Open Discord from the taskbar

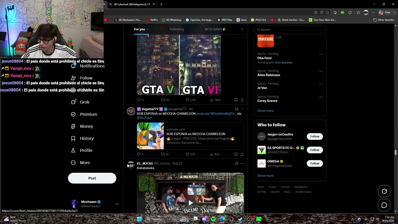click(x=204, y=219)
